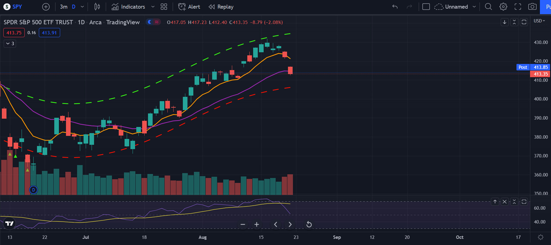Click the blue Publish button
Viewport: 551px width, 245px height.
click(x=545, y=7)
